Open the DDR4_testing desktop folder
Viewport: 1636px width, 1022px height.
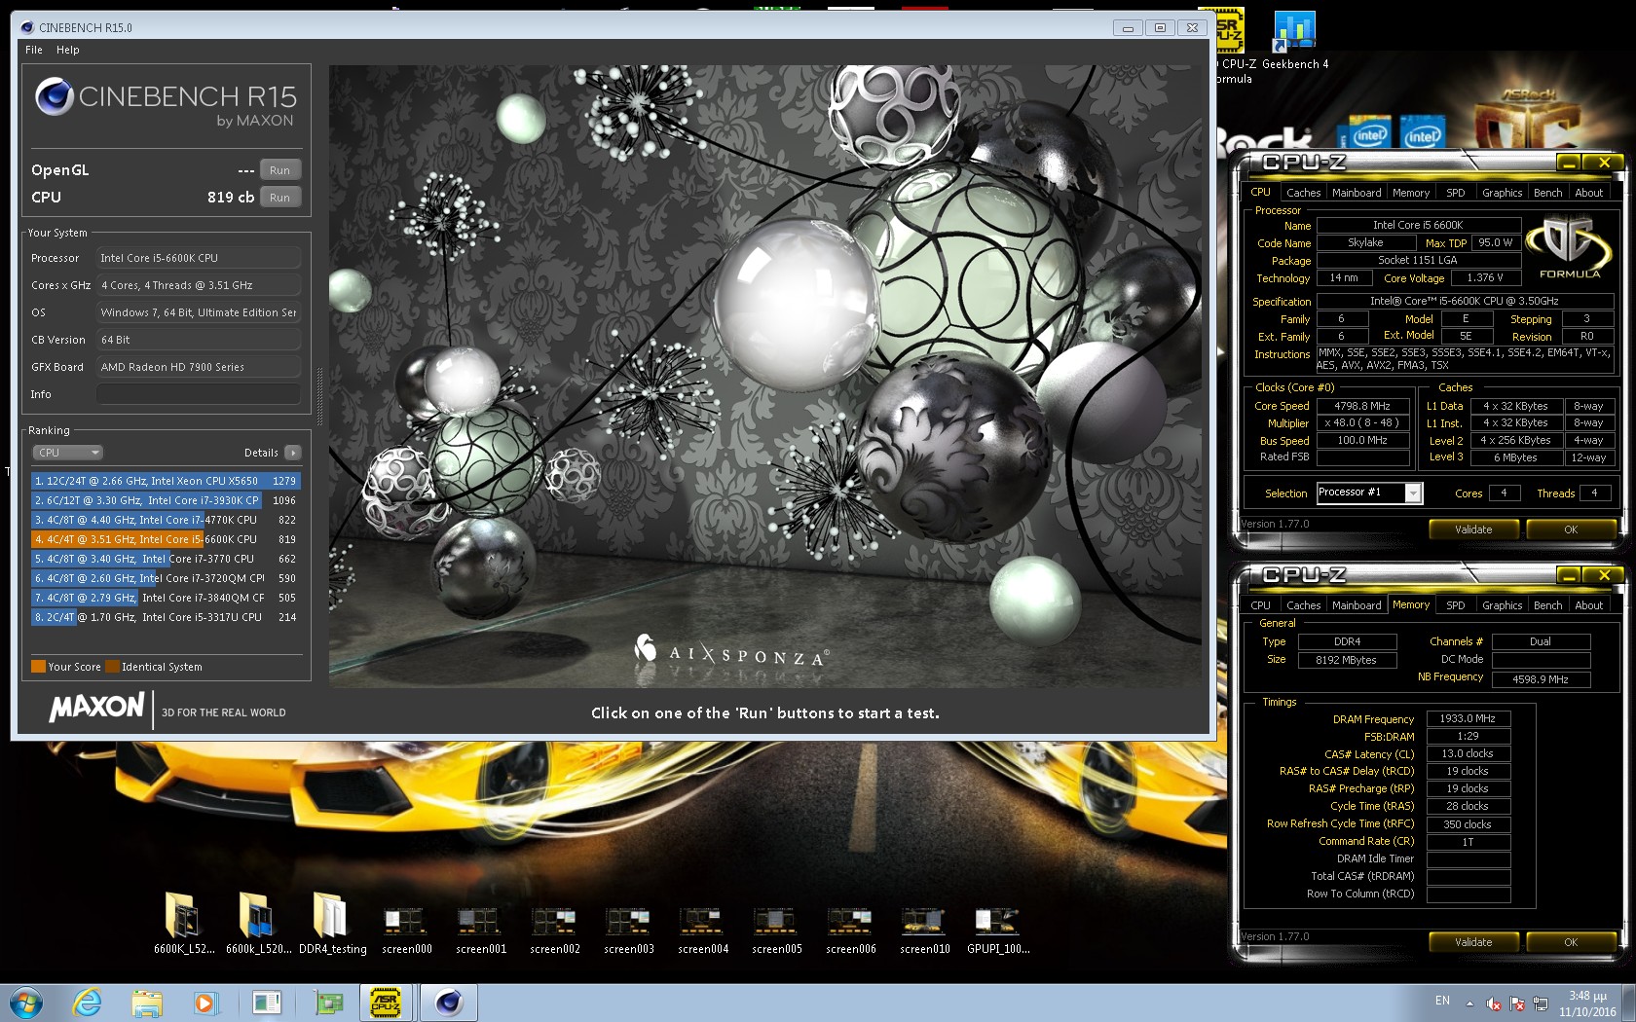(332, 923)
